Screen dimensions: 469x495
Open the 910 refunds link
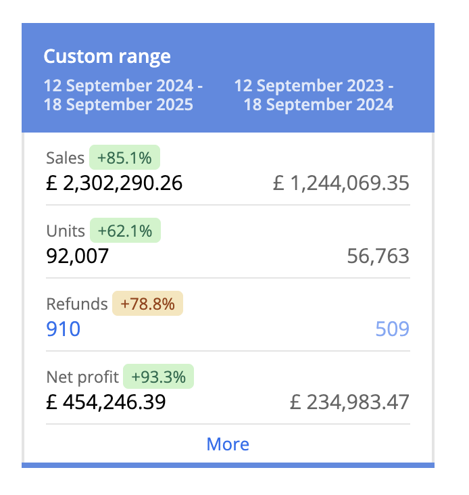click(63, 329)
